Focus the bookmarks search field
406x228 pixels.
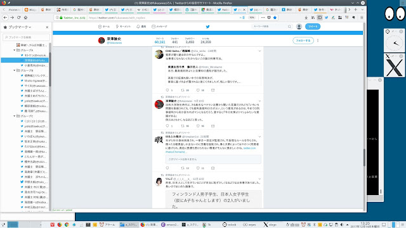26,37
